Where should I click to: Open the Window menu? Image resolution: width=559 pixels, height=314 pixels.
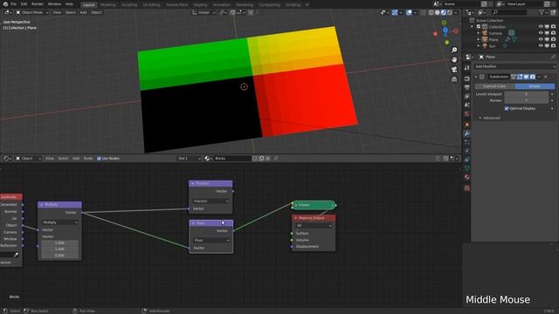pos(54,4)
